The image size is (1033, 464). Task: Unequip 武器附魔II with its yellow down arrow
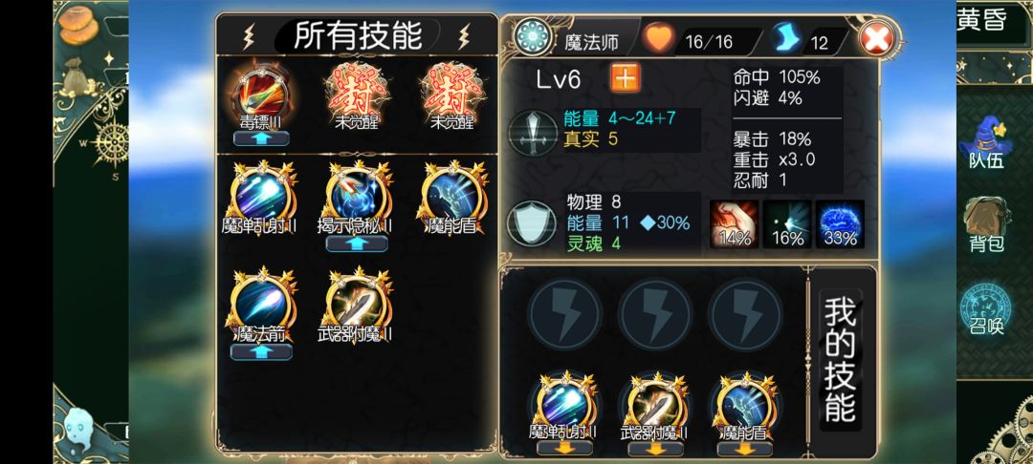click(655, 449)
